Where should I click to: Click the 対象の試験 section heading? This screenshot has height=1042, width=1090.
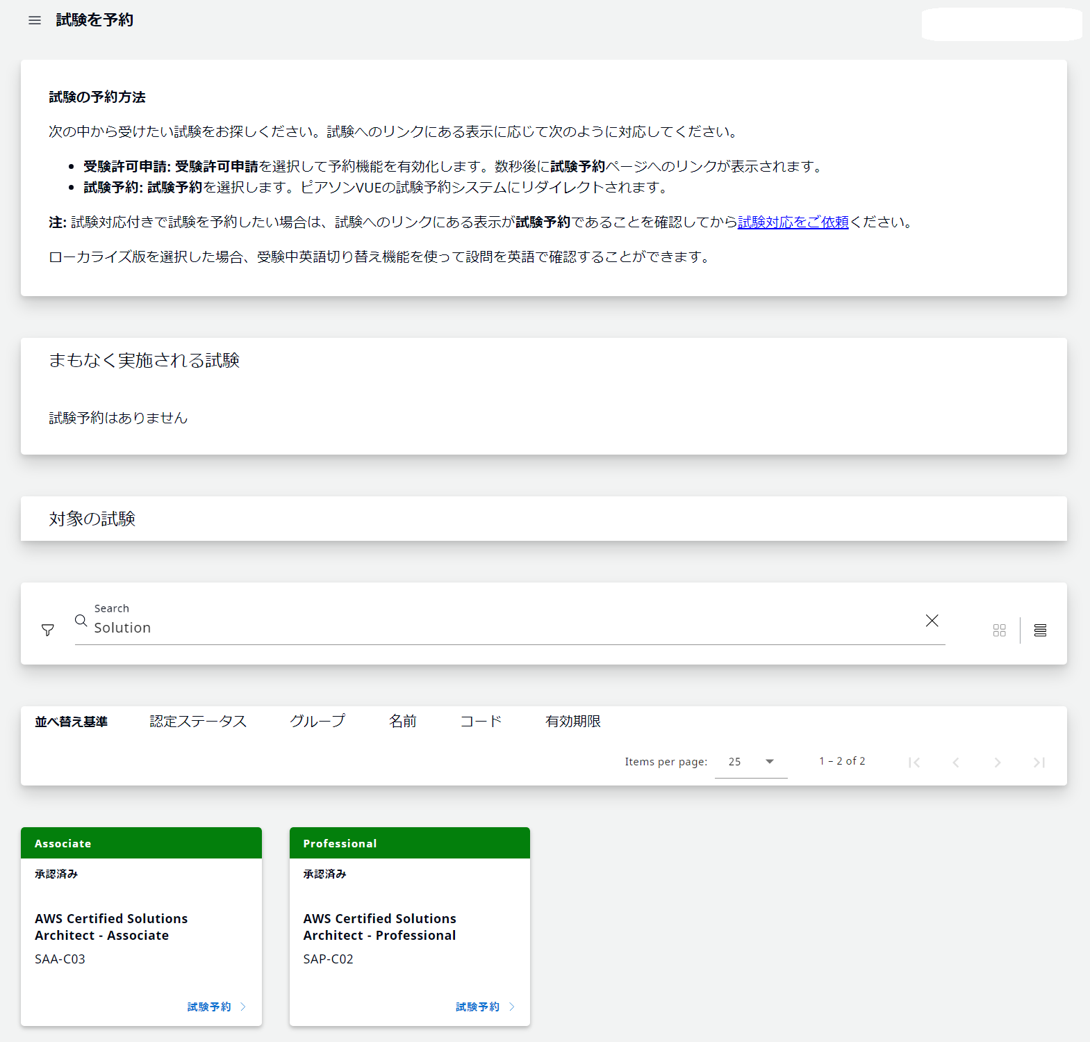click(x=92, y=519)
